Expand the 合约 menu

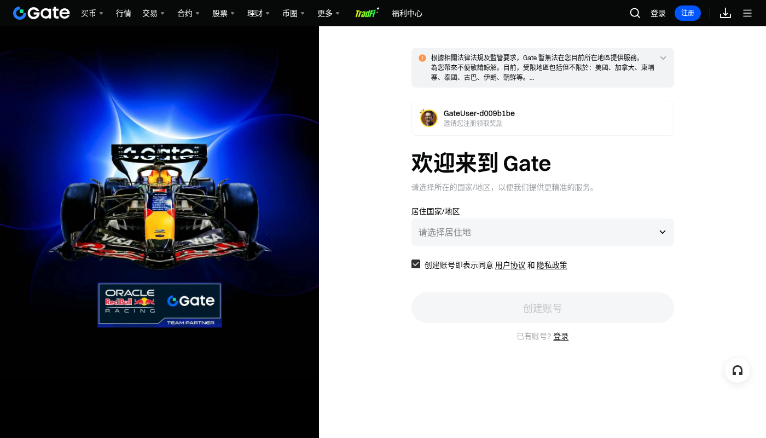point(188,13)
